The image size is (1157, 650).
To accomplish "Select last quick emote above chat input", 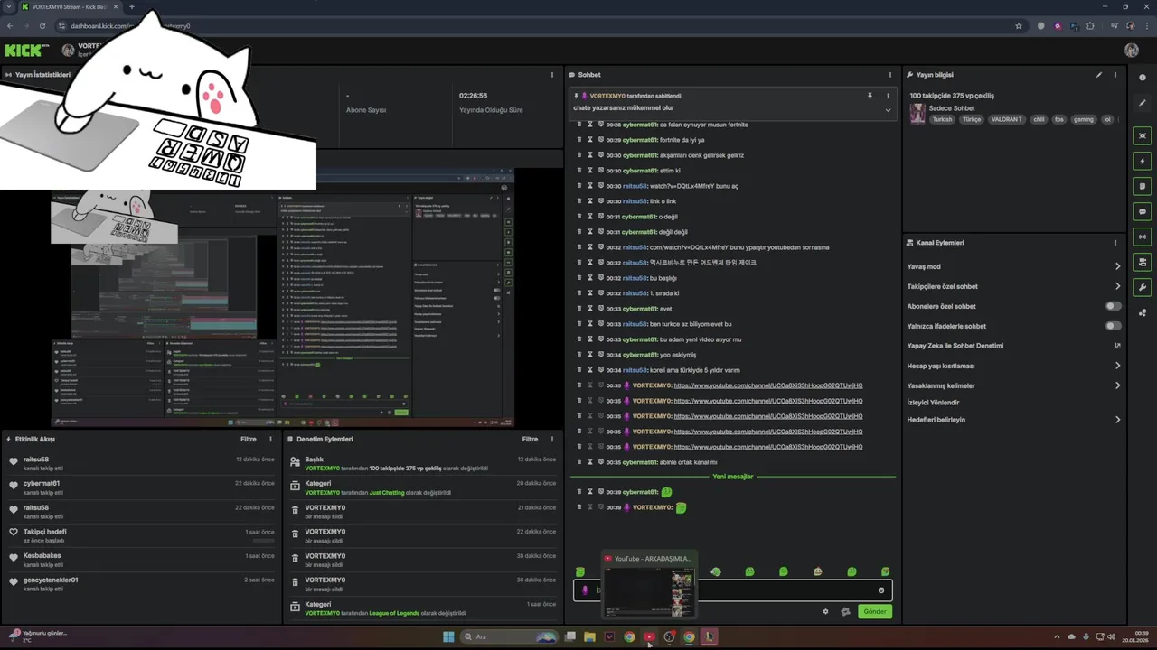I will click(x=885, y=571).
